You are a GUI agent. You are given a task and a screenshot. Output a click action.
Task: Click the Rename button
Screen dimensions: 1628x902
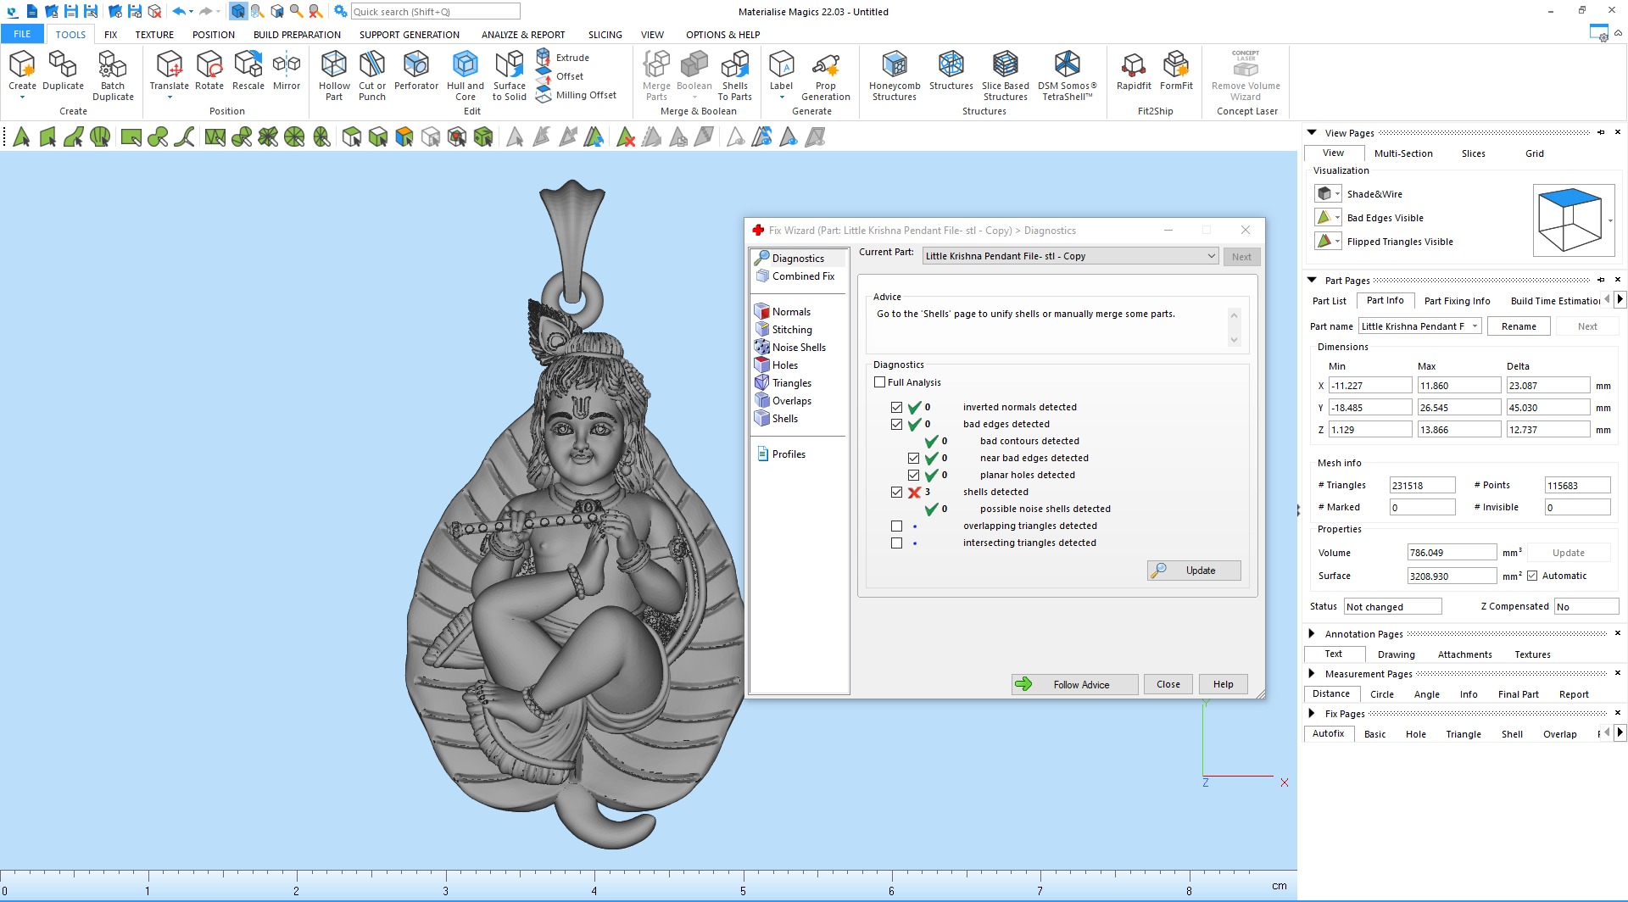[x=1519, y=326]
